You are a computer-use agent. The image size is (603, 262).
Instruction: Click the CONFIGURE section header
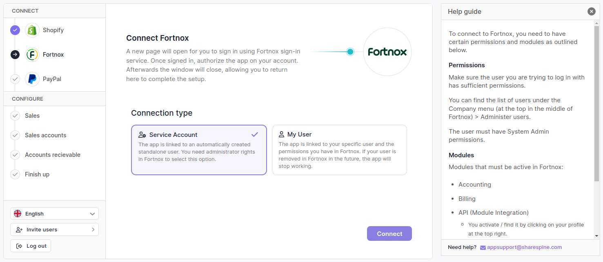click(x=27, y=99)
